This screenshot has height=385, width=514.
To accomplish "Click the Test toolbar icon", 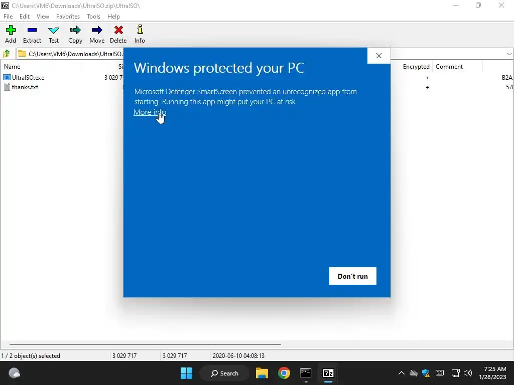I will [53, 34].
